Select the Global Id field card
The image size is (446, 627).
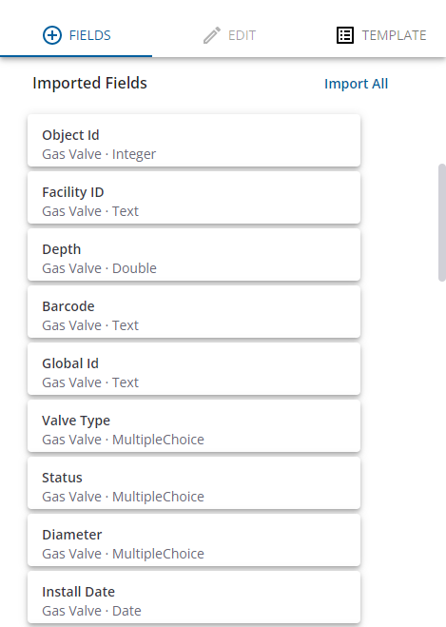[194, 369]
